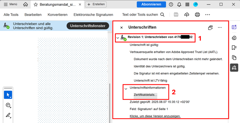
Task: Select 'Identität des Unterzeichners ist gültig' line
Action: click(x=160, y=66)
